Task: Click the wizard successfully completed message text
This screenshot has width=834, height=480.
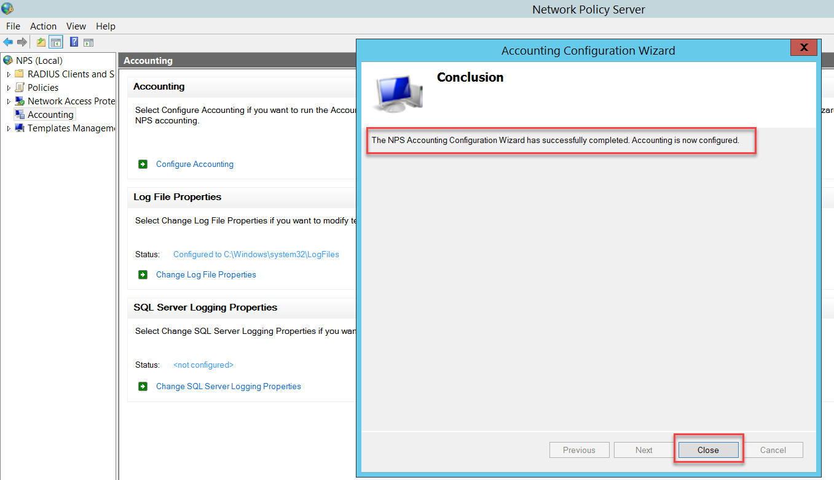Action: (x=555, y=140)
